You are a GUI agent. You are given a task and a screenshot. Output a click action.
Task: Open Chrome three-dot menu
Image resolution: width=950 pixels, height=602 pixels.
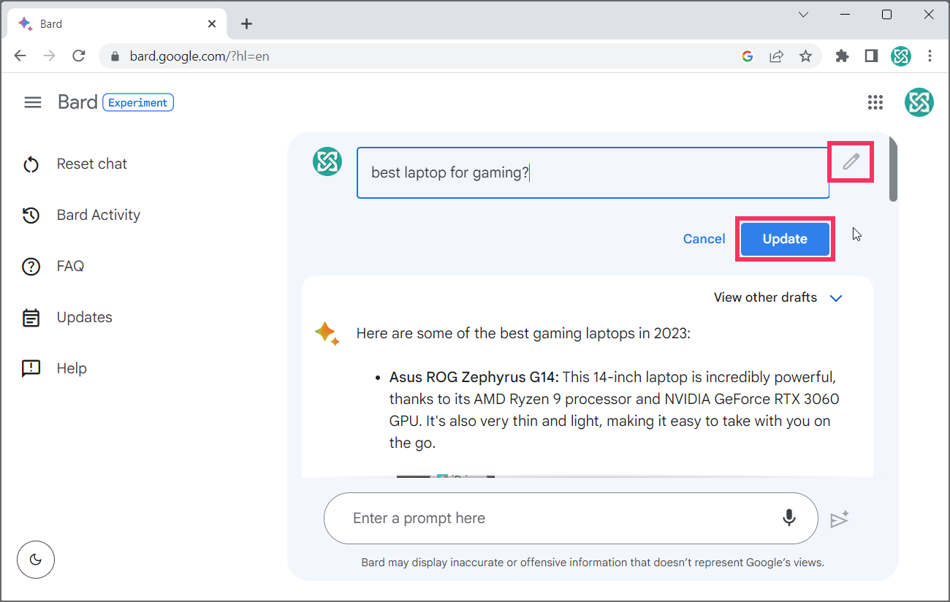click(x=930, y=56)
